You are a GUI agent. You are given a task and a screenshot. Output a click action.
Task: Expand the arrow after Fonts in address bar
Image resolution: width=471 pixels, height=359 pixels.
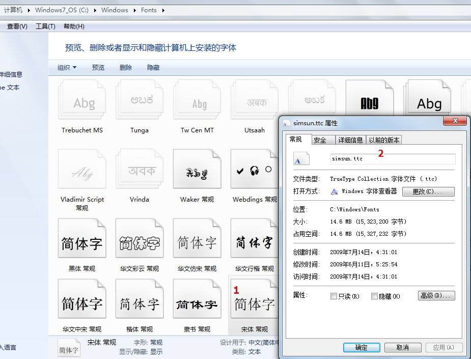point(163,10)
